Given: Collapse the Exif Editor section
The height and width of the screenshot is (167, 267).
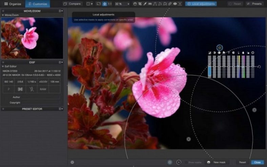Looking at the screenshot, I should pyautogui.click(x=3, y=66).
